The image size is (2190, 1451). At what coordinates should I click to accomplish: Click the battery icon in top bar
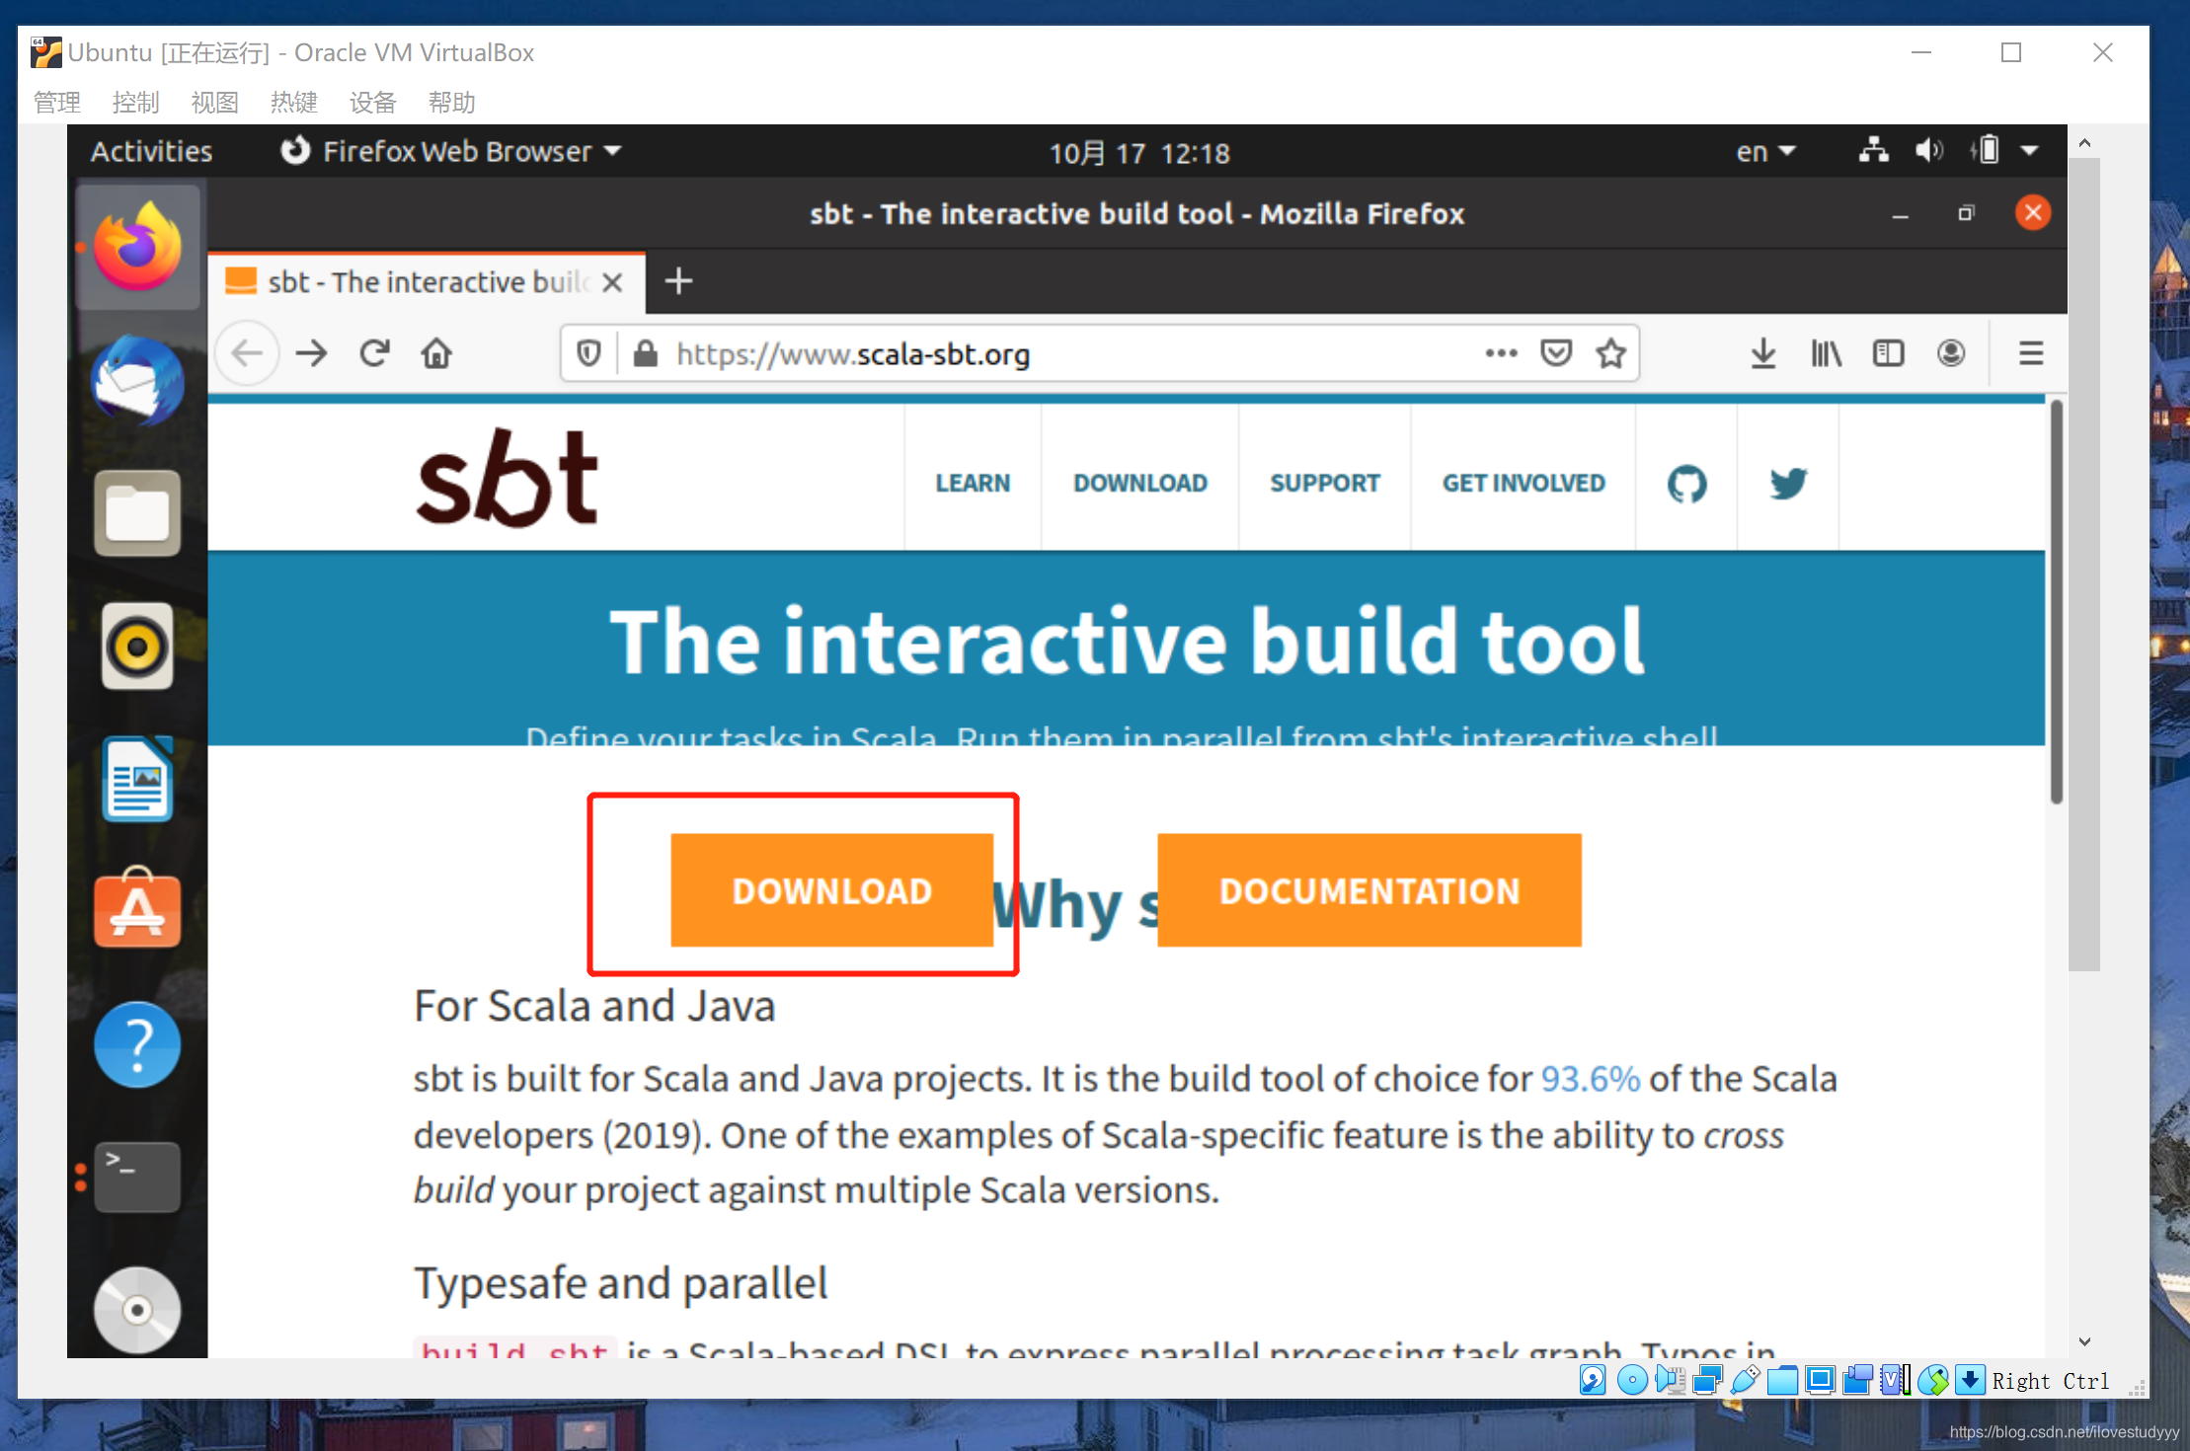tap(1986, 151)
